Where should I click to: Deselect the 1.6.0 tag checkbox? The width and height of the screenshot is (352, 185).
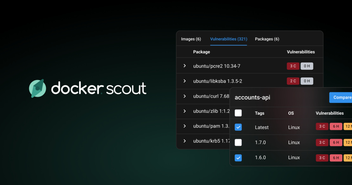click(x=238, y=158)
